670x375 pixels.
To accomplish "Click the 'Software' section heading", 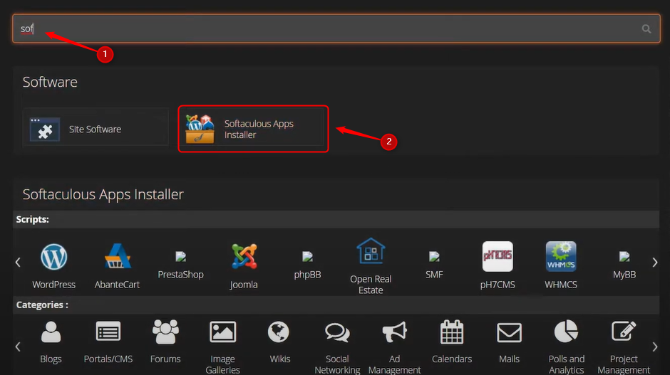I will click(x=50, y=82).
